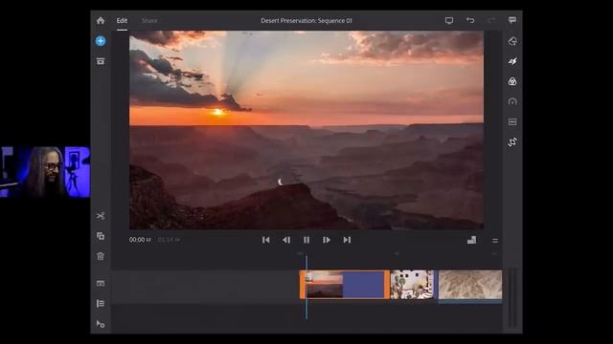Go to the Home screen
613x344 pixels.
[x=101, y=20]
